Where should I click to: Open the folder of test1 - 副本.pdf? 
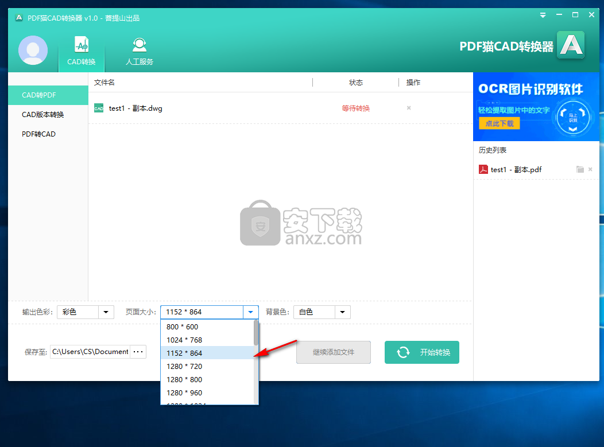pos(580,169)
